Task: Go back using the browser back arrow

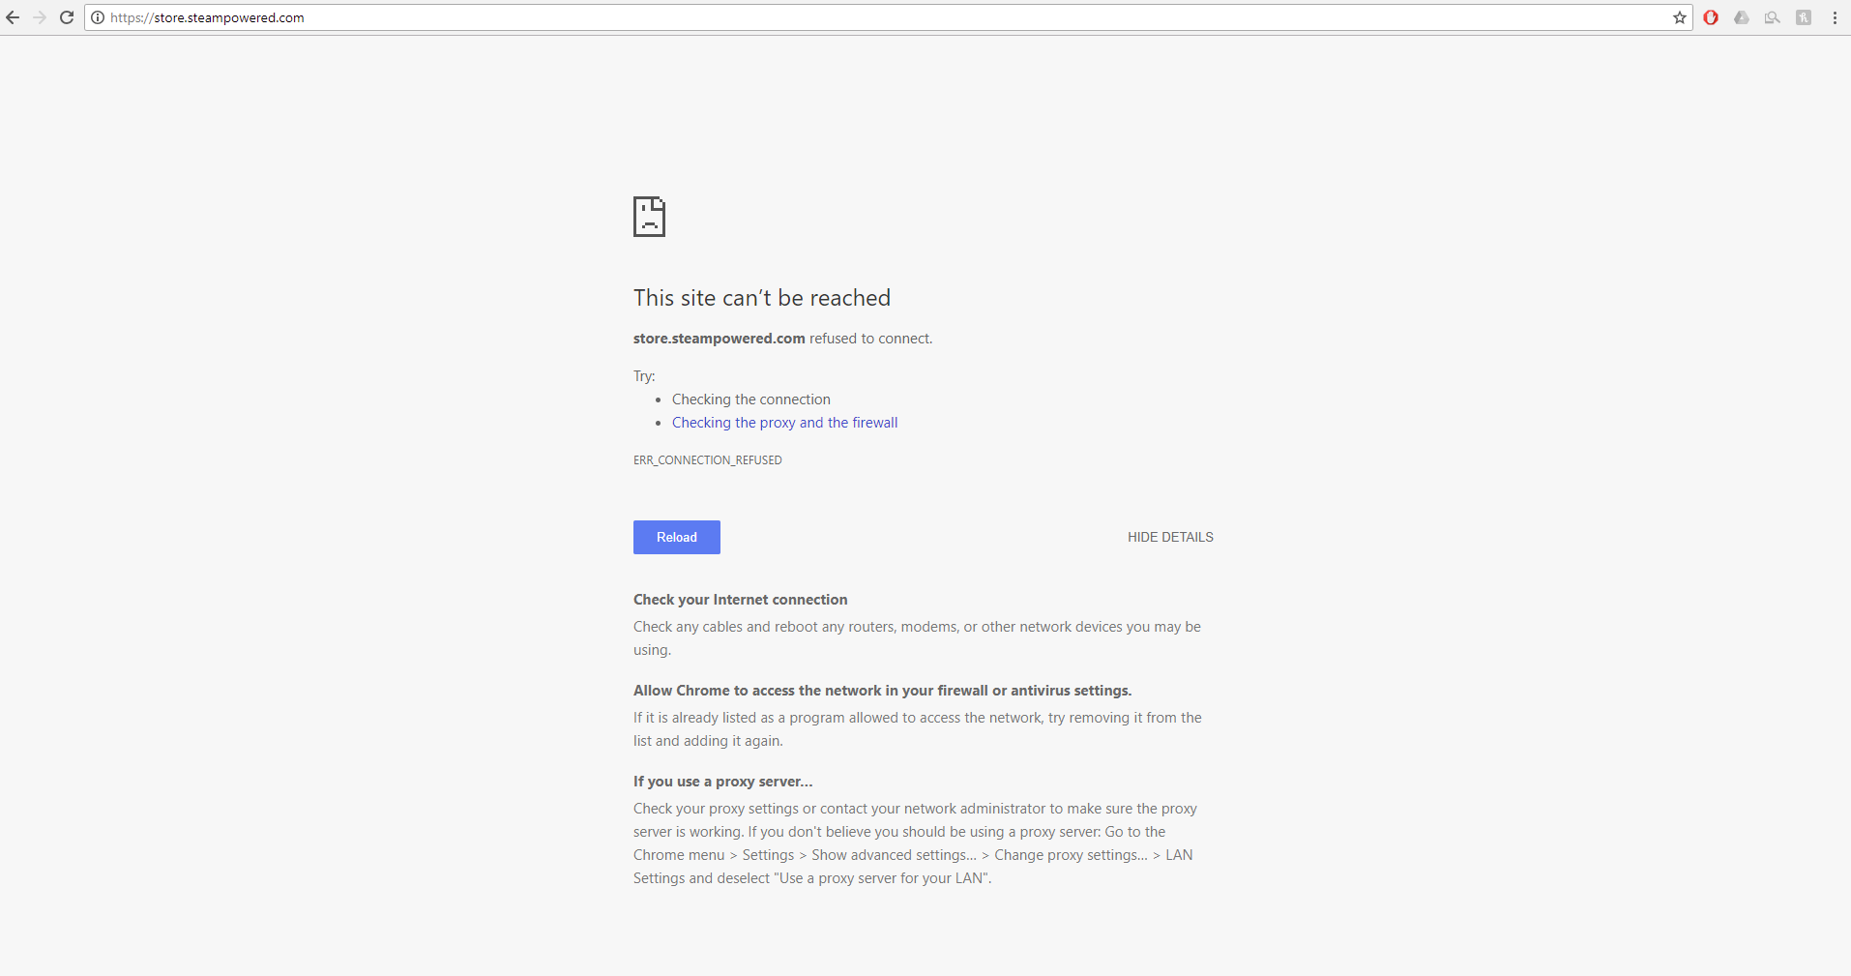Action: tap(13, 17)
